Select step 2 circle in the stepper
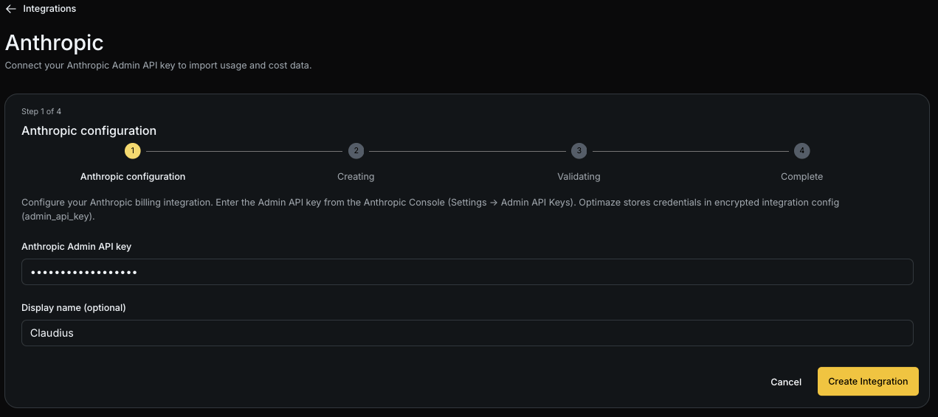The height and width of the screenshot is (417, 938). tap(356, 151)
